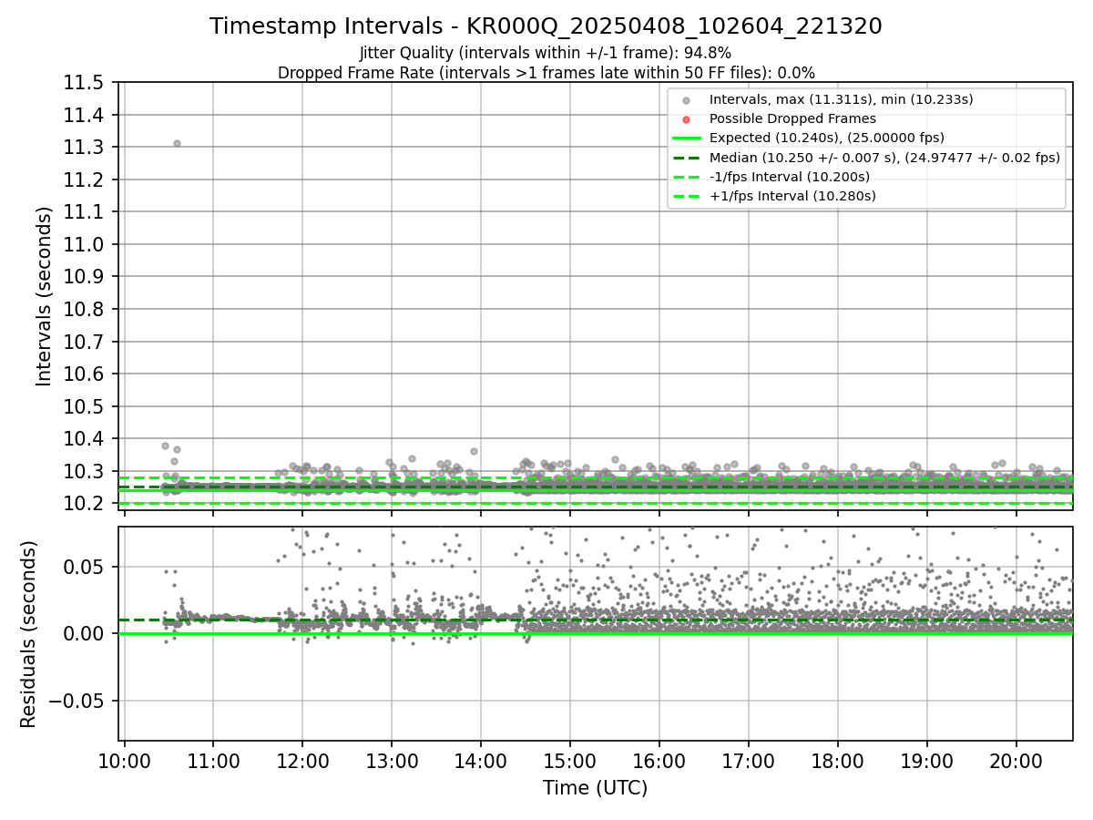Click the y-axis tick label "11.4"

coord(82,115)
